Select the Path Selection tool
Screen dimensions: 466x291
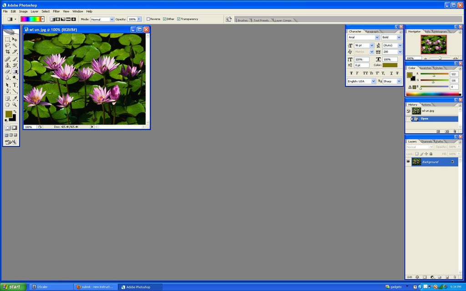7,85
